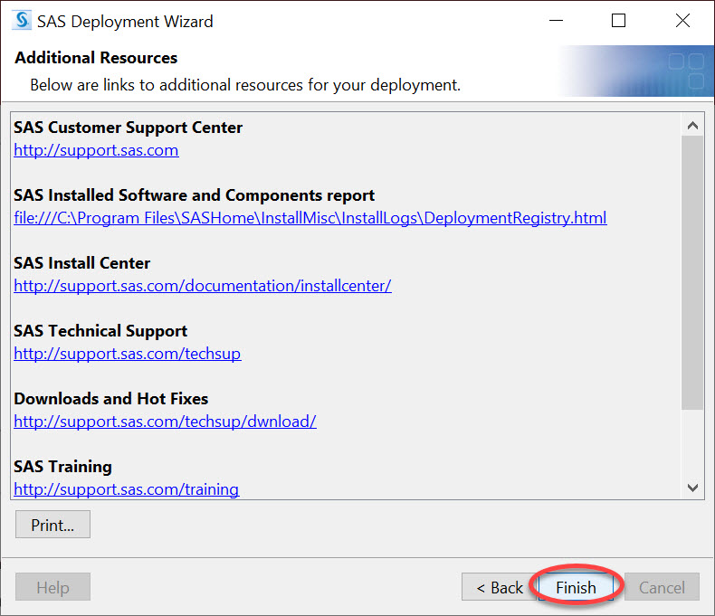Click the 'SAS Install Center' heading

pyautogui.click(x=82, y=263)
